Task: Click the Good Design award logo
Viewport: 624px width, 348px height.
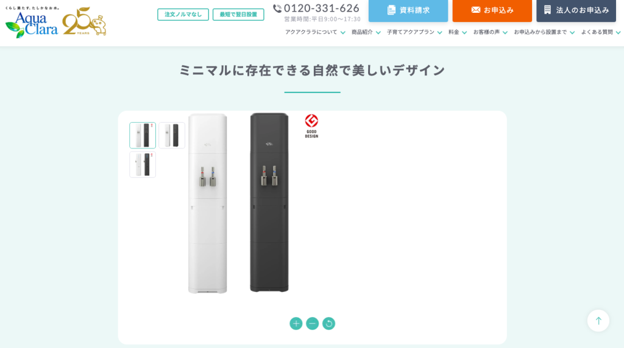Action: point(311,126)
